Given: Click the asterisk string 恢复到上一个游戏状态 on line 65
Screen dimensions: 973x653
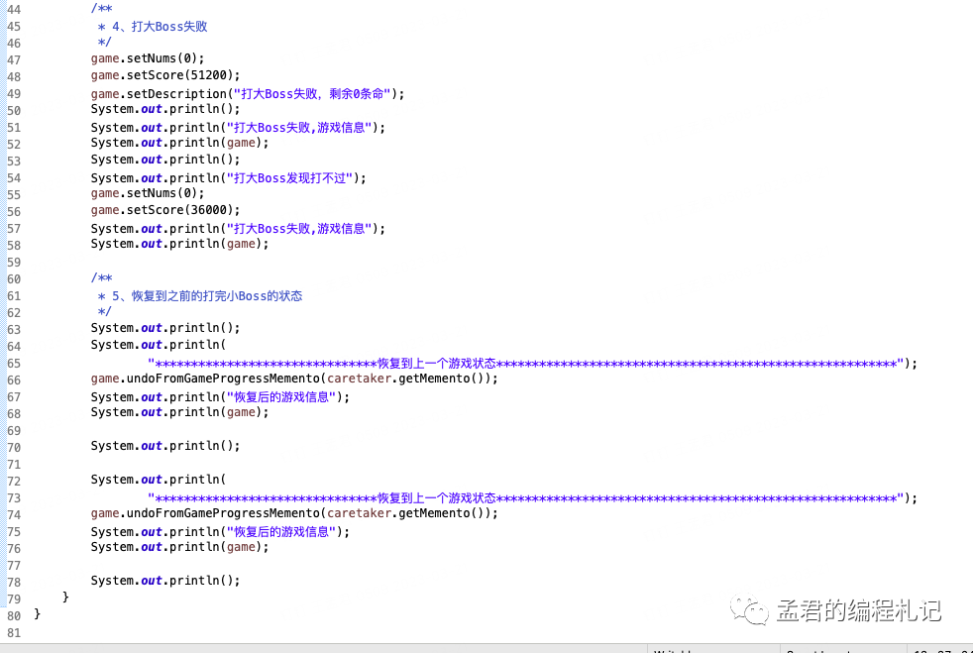Looking at the screenshot, I should click(525, 363).
